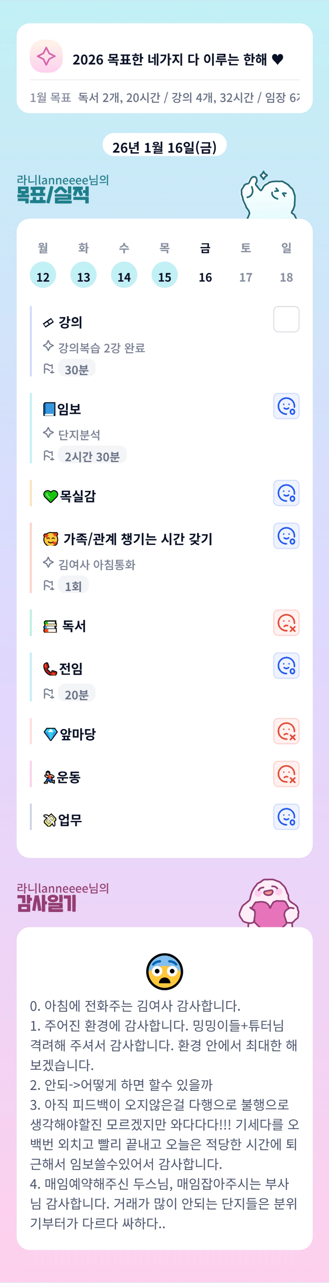Tap the smiley status icon for 목실감
The height and width of the screenshot is (1283, 329).
click(x=286, y=493)
